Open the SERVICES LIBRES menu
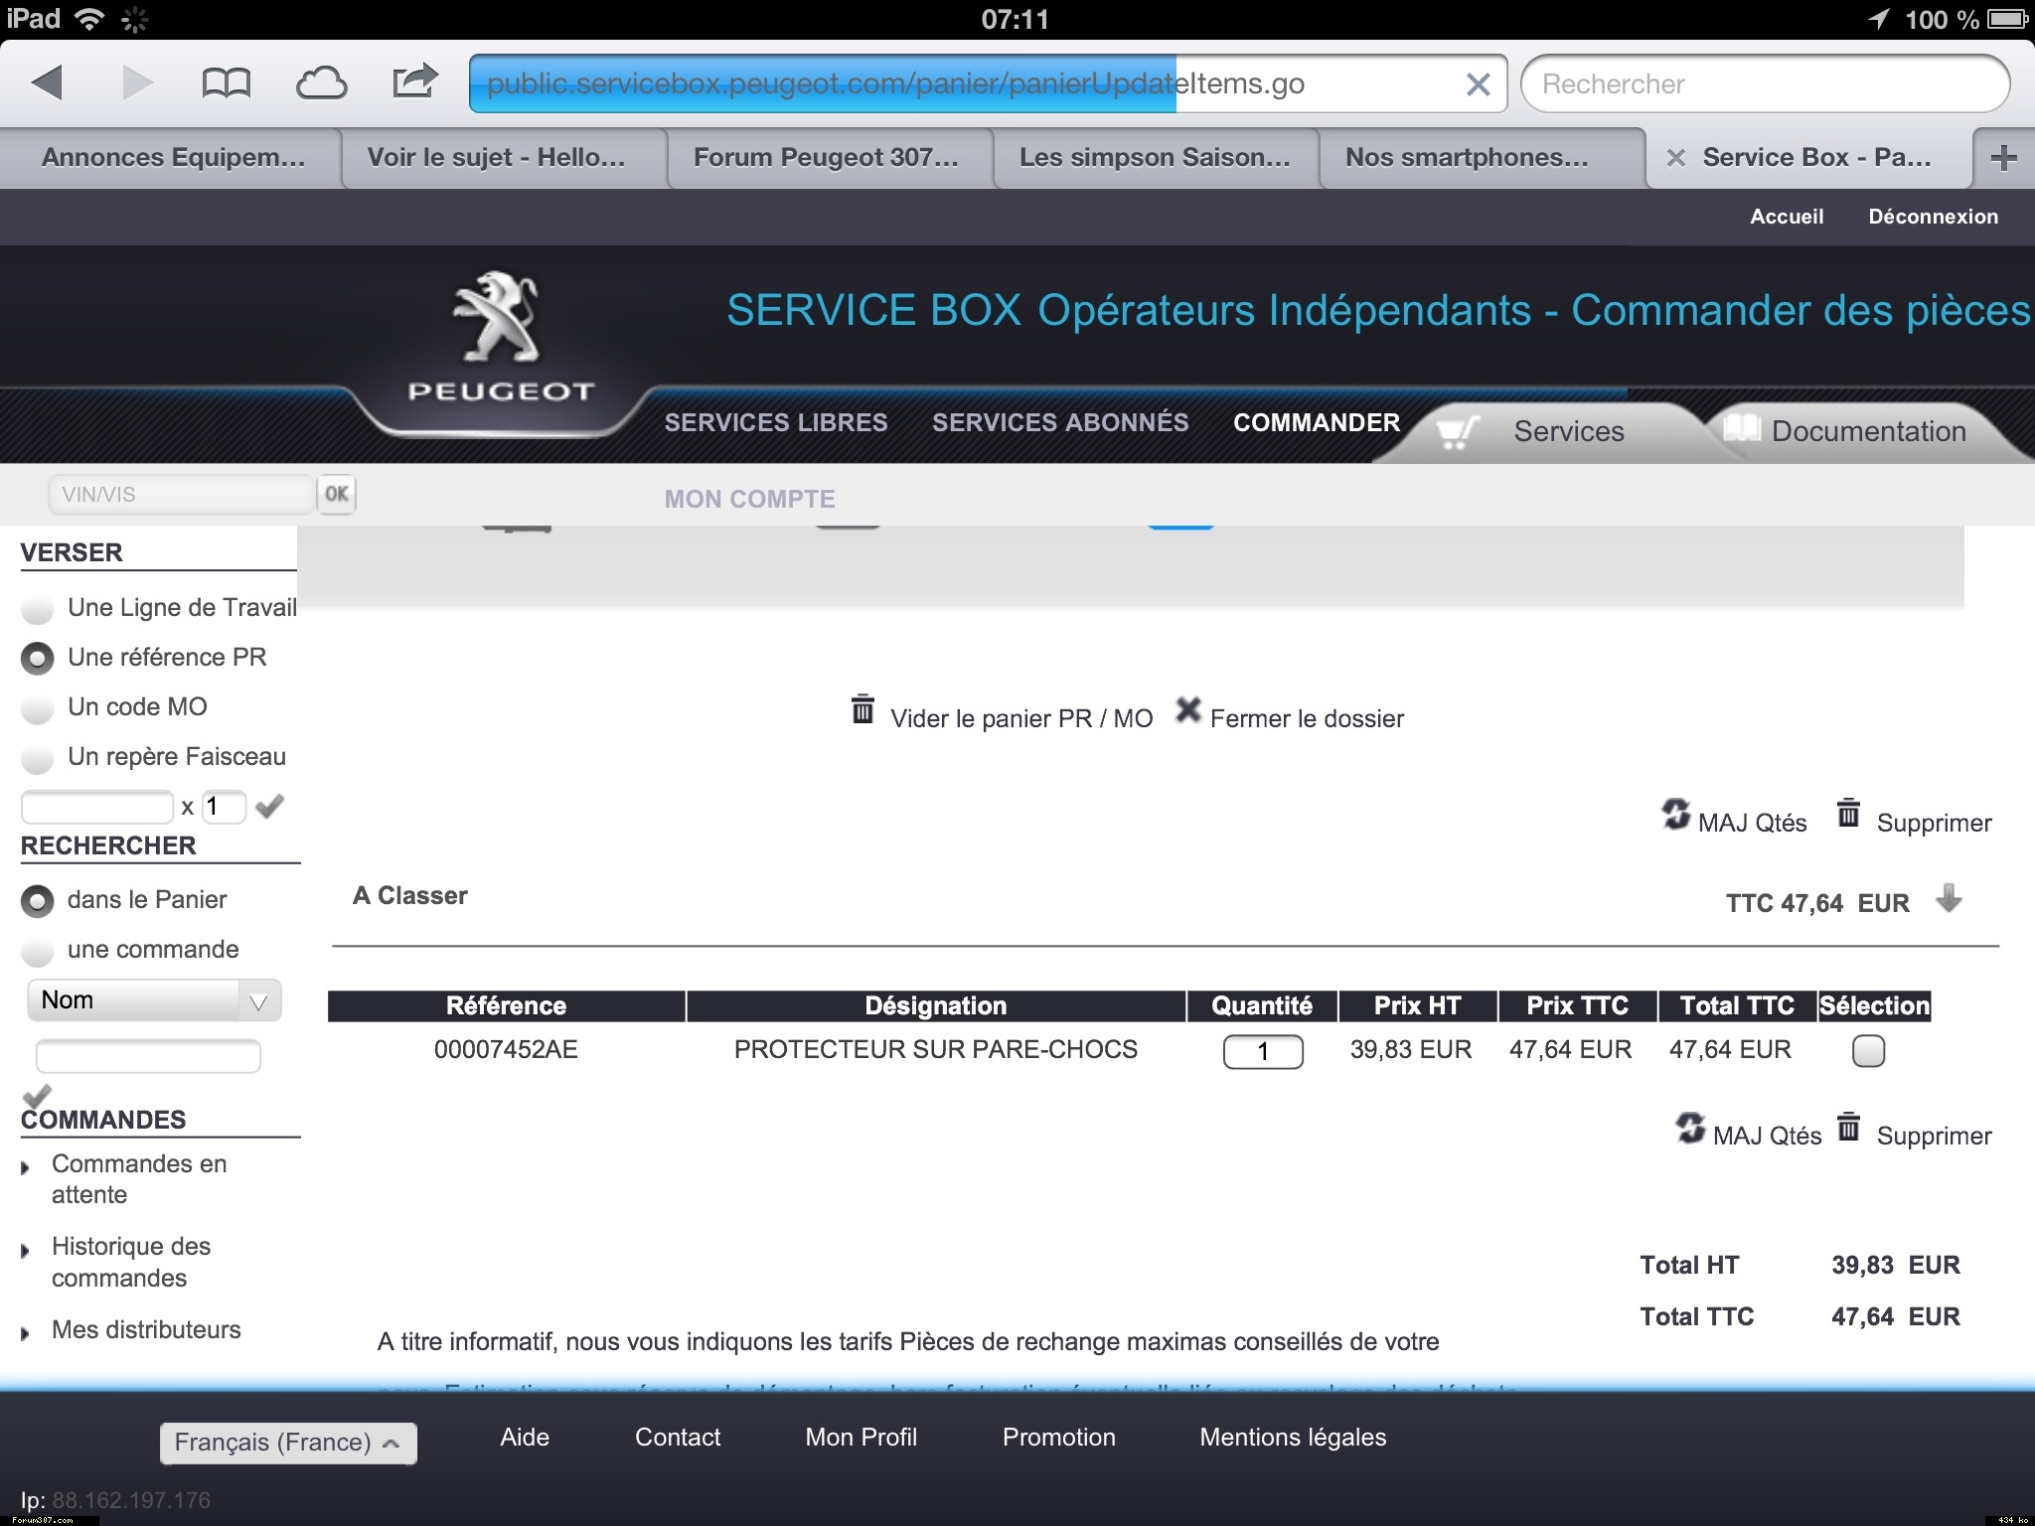The image size is (2035, 1526). pyautogui.click(x=775, y=422)
